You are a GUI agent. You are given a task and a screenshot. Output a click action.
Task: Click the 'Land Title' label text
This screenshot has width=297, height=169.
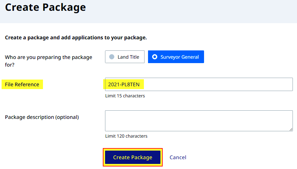point(128,57)
